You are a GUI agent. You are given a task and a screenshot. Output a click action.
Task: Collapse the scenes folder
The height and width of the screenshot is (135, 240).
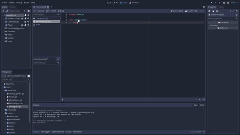(x=4, y=113)
